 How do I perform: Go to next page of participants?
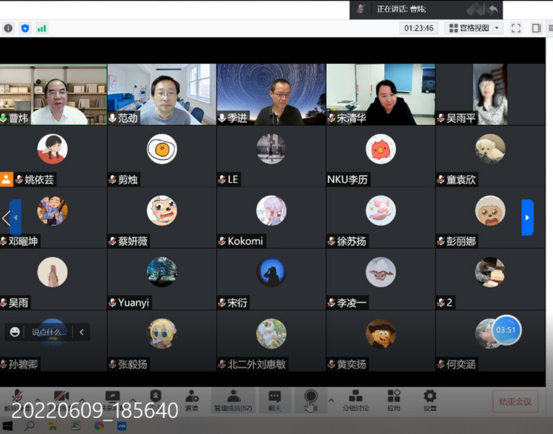click(527, 217)
